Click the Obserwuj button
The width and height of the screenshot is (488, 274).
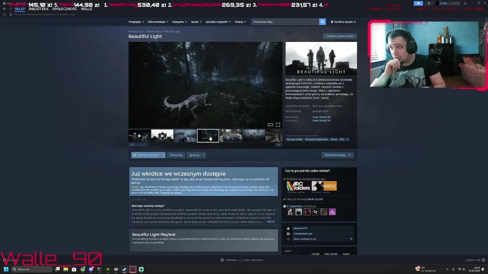[176, 155]
